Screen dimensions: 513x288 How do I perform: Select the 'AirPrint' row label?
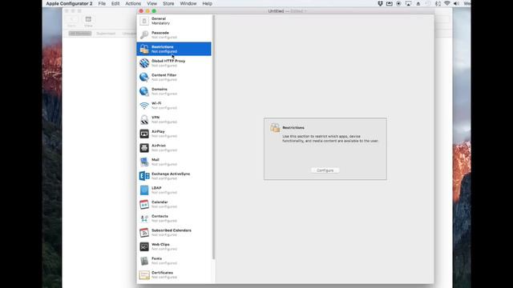tap(159, 146)
